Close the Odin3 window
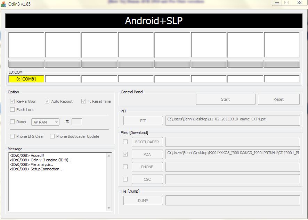Image resolution: width=308 pixels, height=220 pixels. [299, 3]
